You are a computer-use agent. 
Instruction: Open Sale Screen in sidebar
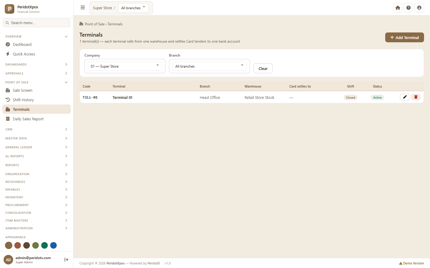36,90
